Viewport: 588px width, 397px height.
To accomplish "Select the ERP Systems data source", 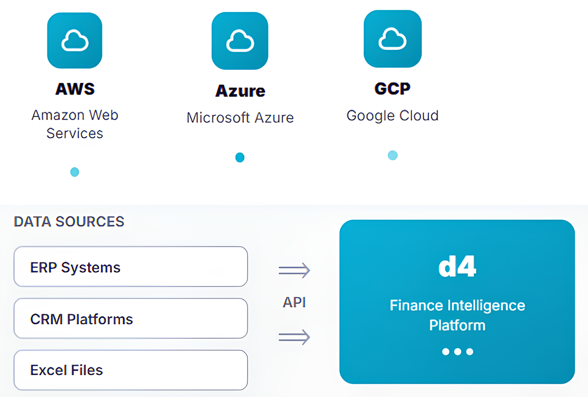I will tap(131, 267).
